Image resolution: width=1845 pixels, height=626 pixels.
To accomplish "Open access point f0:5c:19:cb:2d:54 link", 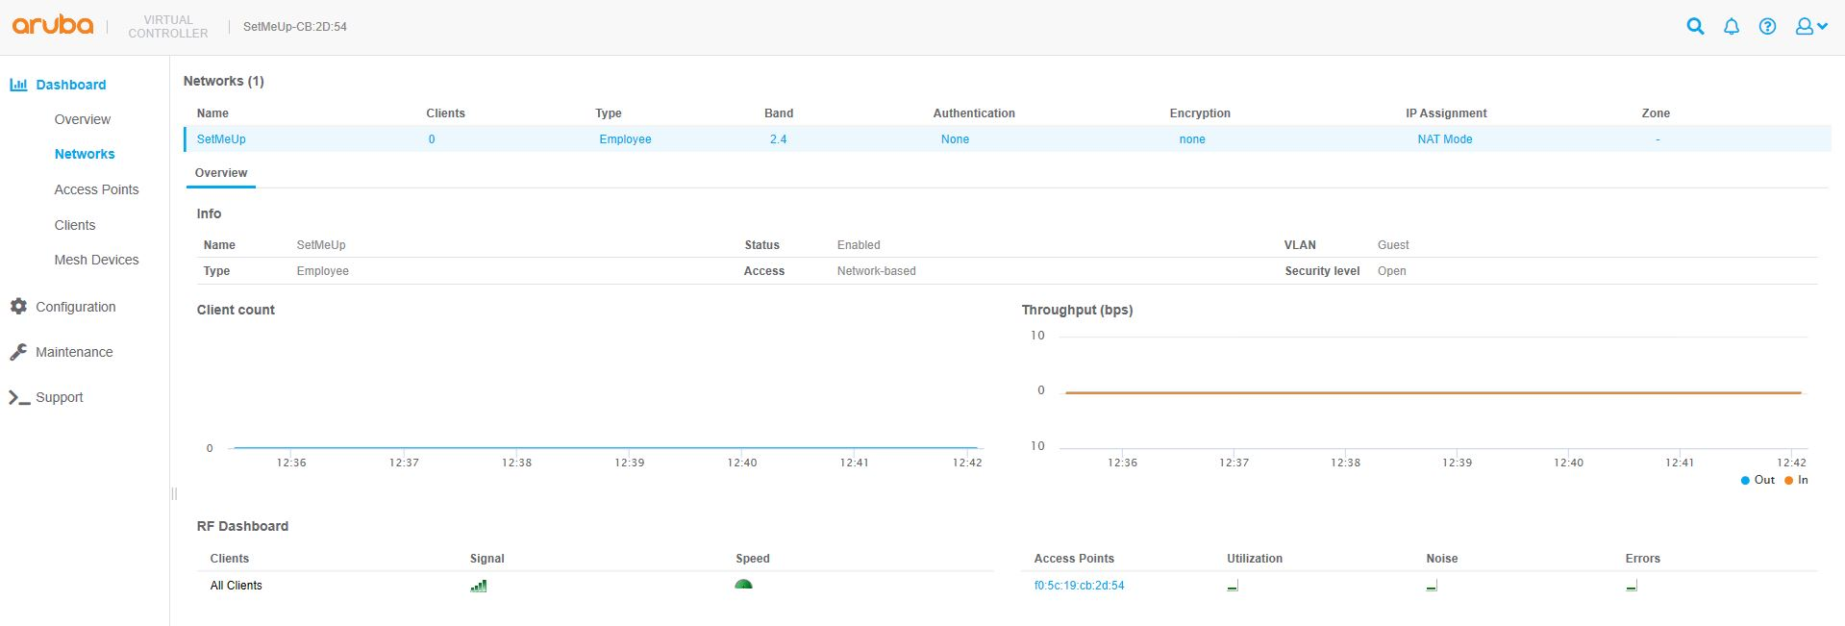I will click(x=1079, y=586).
